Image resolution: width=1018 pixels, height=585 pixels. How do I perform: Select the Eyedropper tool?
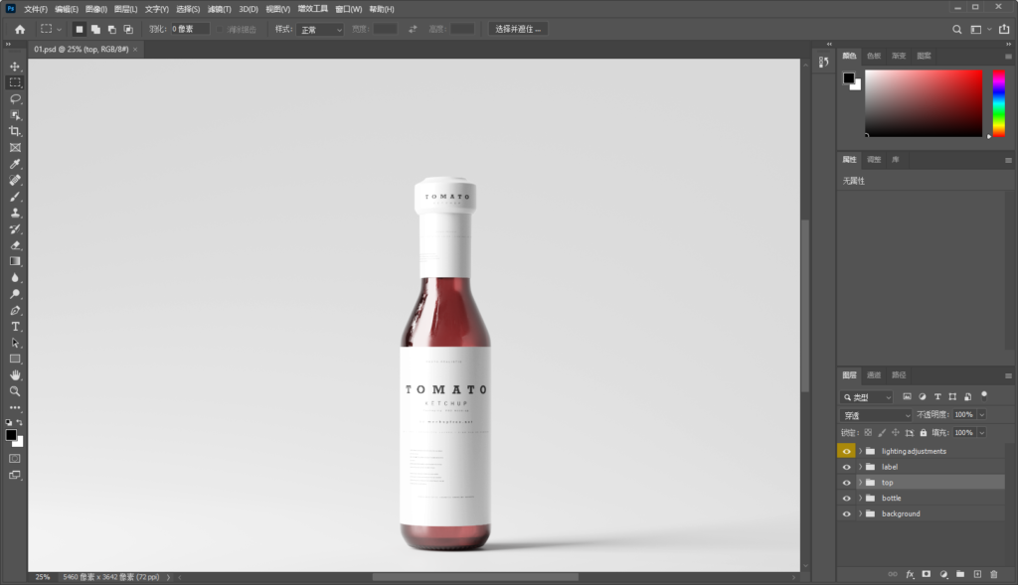15,164
